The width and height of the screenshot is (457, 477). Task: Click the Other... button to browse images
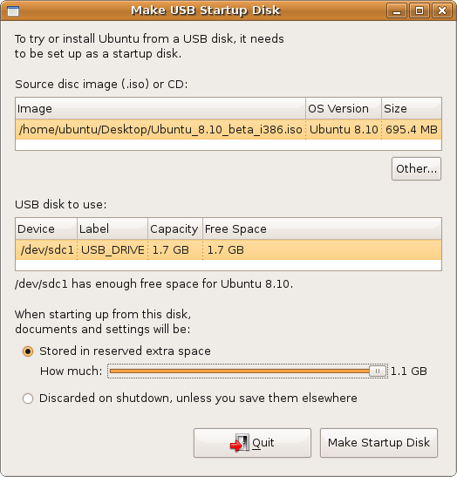click(416, 169)
